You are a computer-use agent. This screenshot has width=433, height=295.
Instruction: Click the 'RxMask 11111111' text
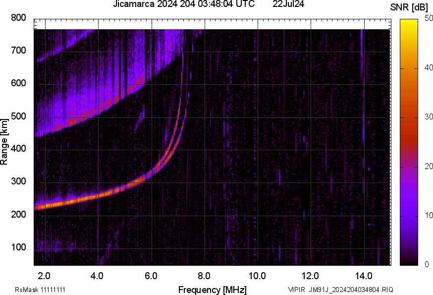[x=40, y=290]
